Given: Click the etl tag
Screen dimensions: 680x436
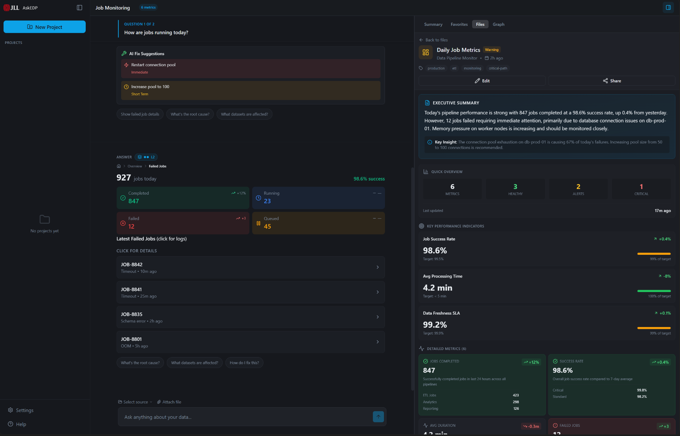Looking at the screenshot, I should pyautogui.click(x=454, y=68).
